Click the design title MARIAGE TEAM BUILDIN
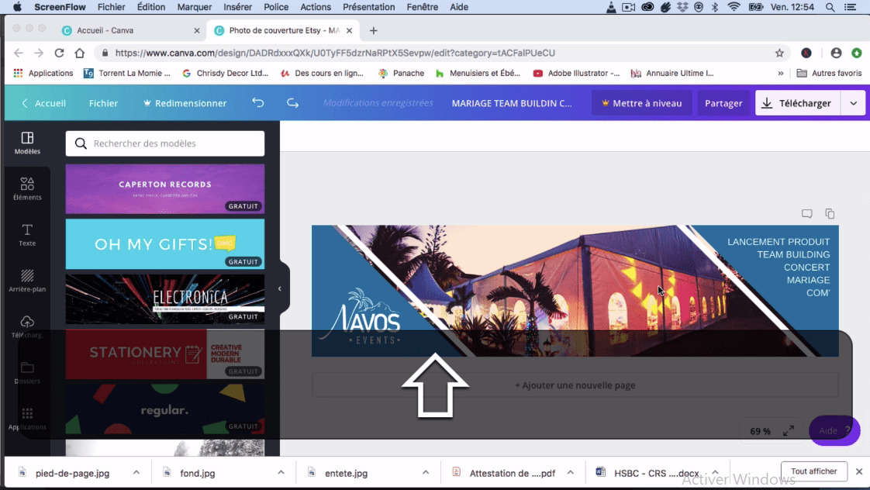The image size is (870, 490). 512,103
